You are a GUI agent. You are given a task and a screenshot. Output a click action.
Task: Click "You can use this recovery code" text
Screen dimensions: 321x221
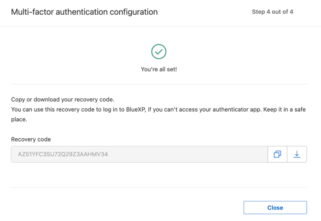click(54, 110)
